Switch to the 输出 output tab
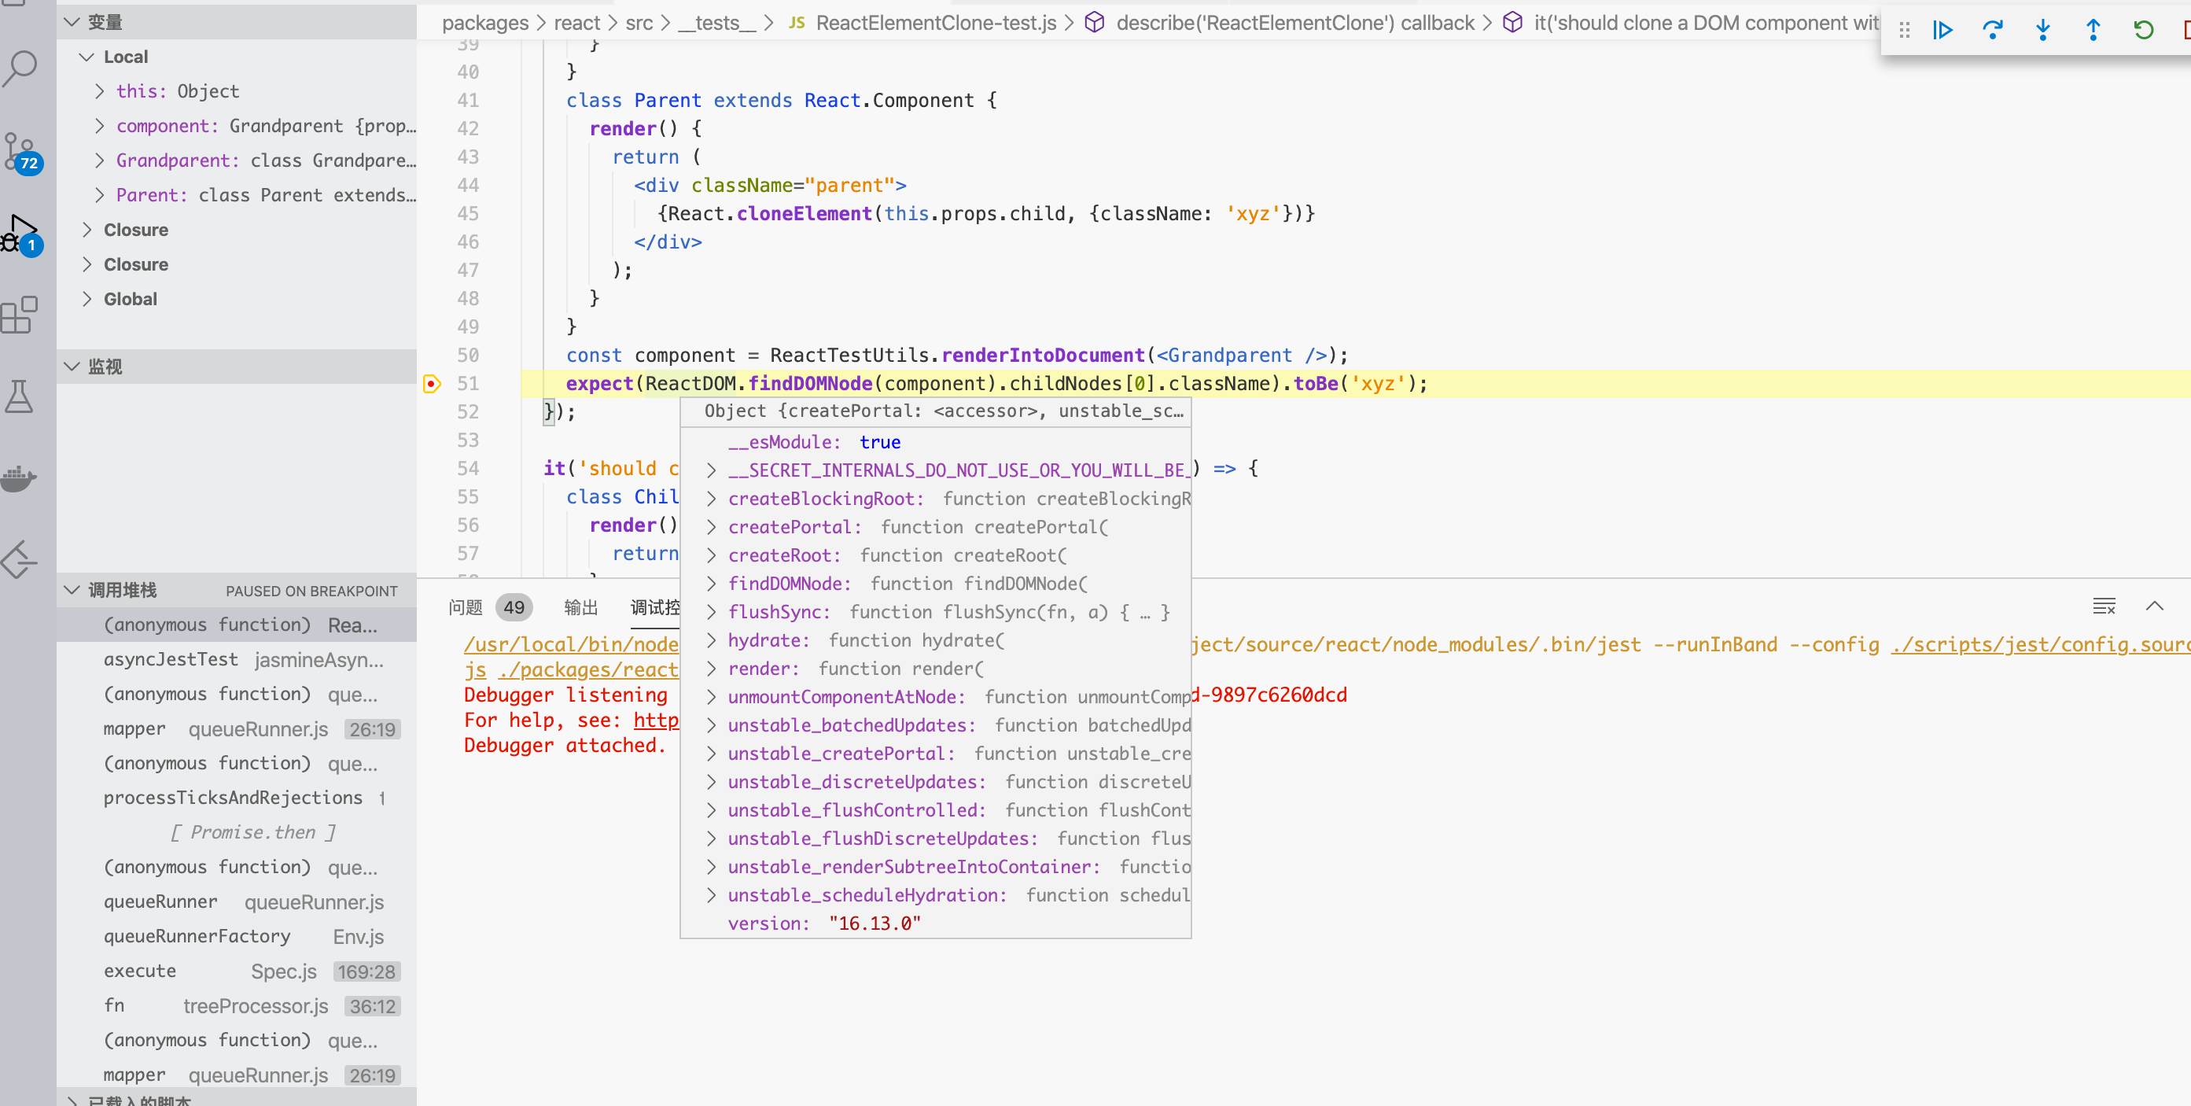The height and width of the screenshot is (1106, 2191). (581, 606)
